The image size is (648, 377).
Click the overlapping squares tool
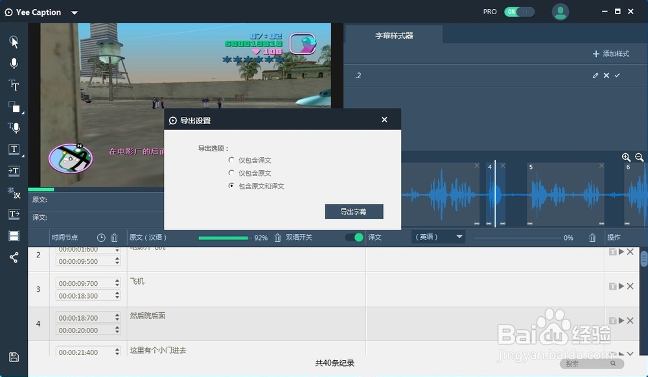[x=14, y=107]
